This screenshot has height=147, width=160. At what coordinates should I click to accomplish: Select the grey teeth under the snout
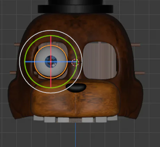click(x=75, y=119)
